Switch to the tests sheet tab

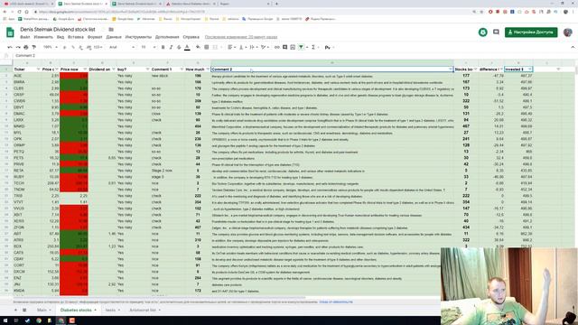point(112,310)
